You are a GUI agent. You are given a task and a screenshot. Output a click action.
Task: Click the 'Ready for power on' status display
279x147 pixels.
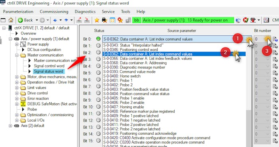tap(187, 20)
